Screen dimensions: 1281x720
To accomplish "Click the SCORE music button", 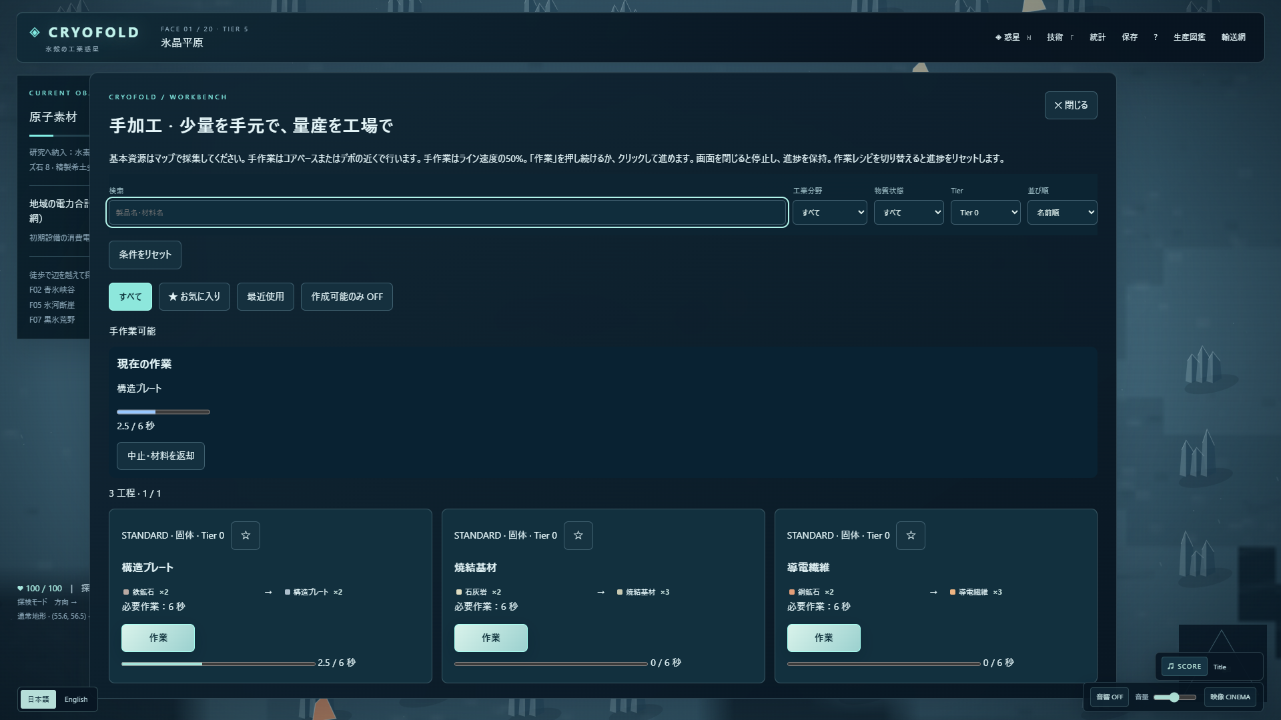I will pos(1184,666).
